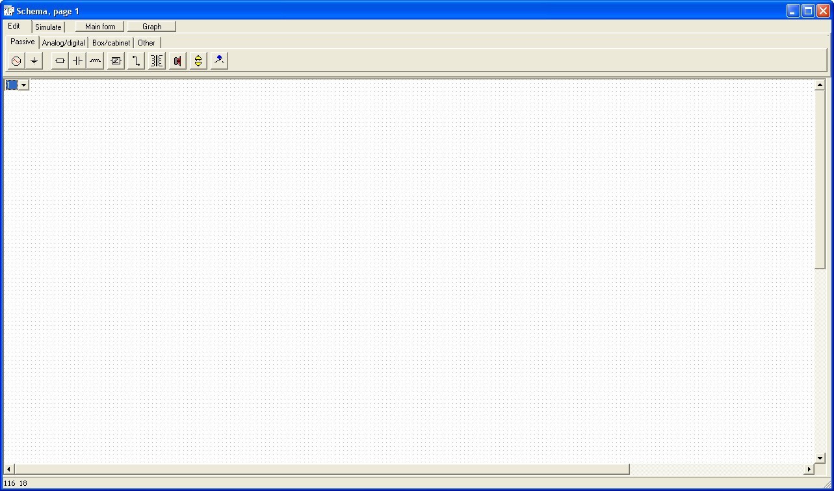Switch to the Simulate tab
834x491 pixels.
pos(48,27)
